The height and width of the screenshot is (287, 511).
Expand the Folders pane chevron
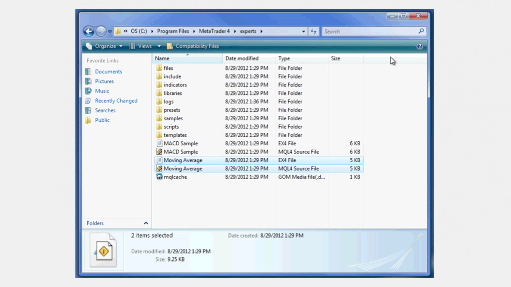[146, 223]
